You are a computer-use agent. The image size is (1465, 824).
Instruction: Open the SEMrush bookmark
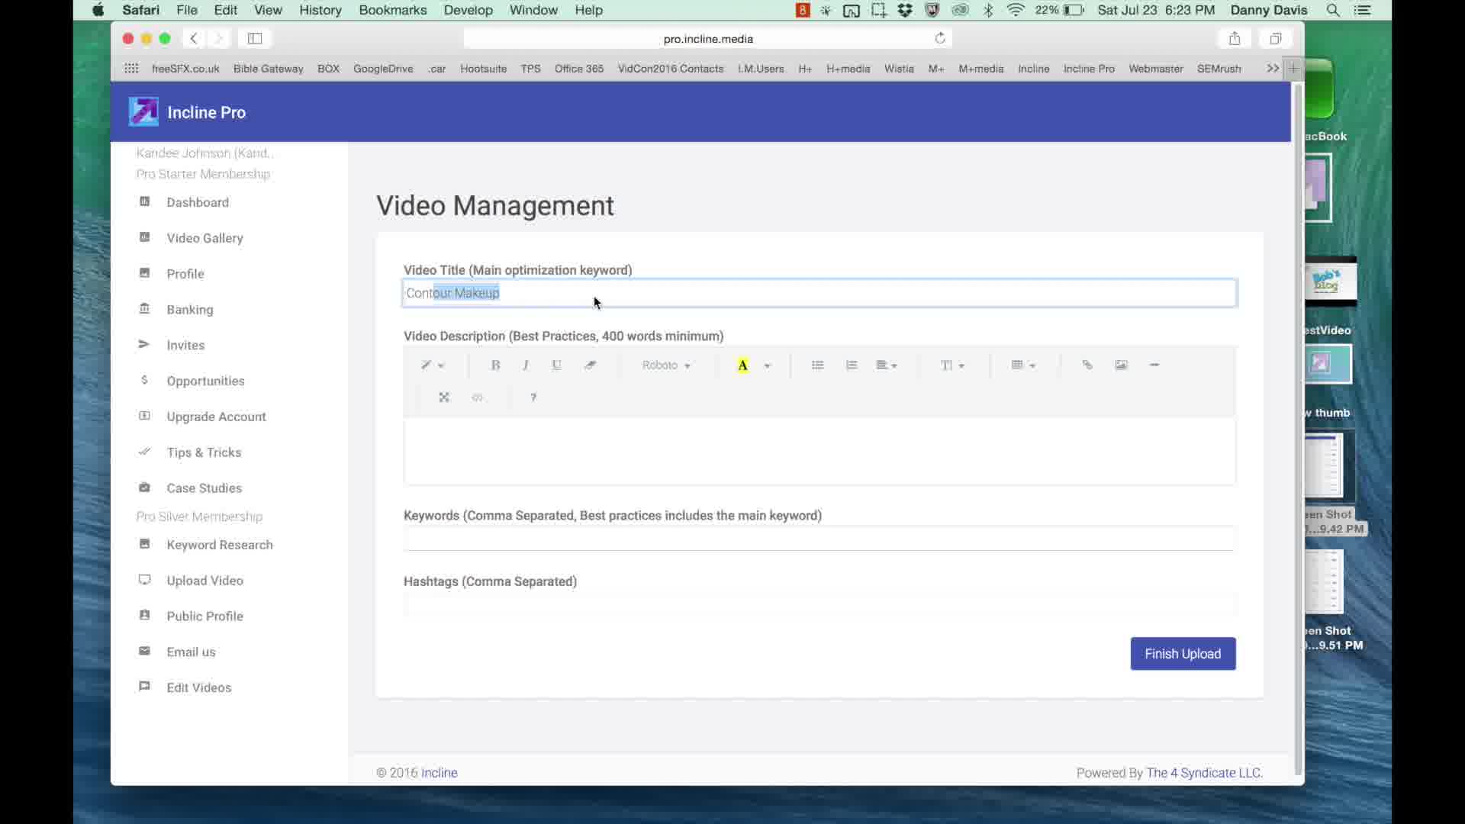pos(1219,69)
